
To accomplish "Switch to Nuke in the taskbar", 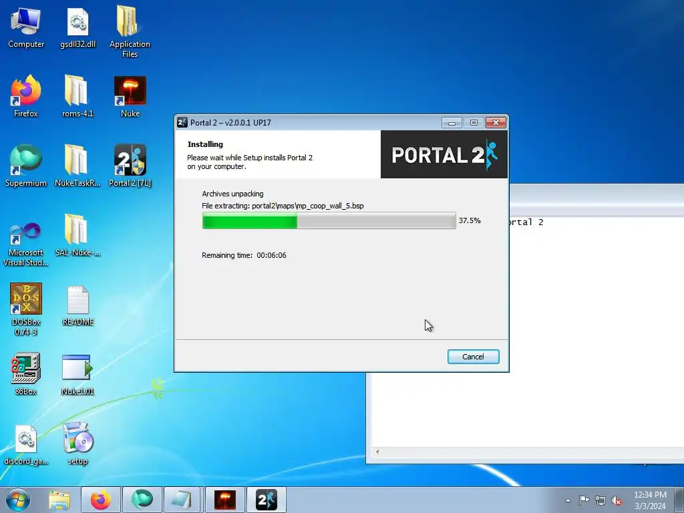I will tap(225, 500).
